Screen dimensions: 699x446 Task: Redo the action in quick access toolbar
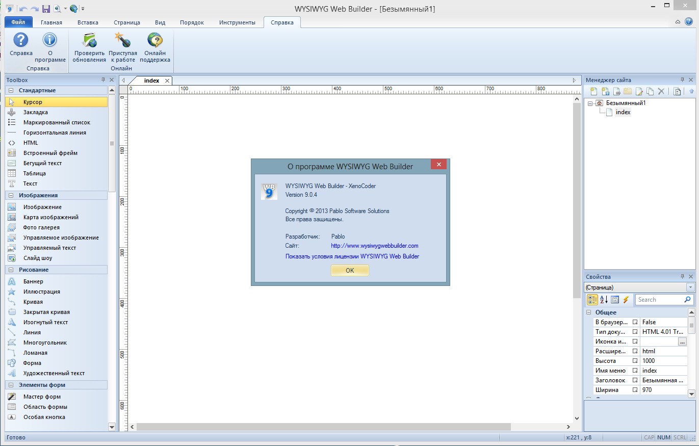pyautogui.click(x=35, y=9)
